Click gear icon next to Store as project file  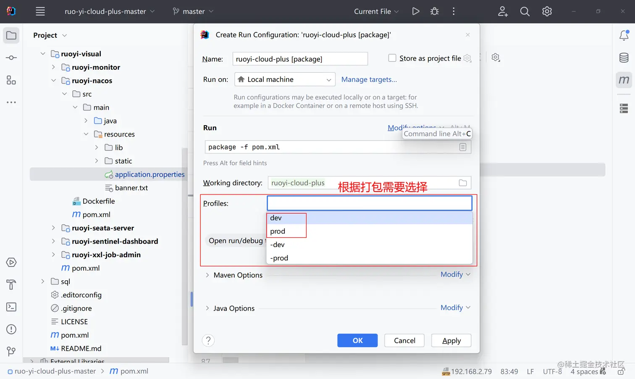click(x=467, y=58)
